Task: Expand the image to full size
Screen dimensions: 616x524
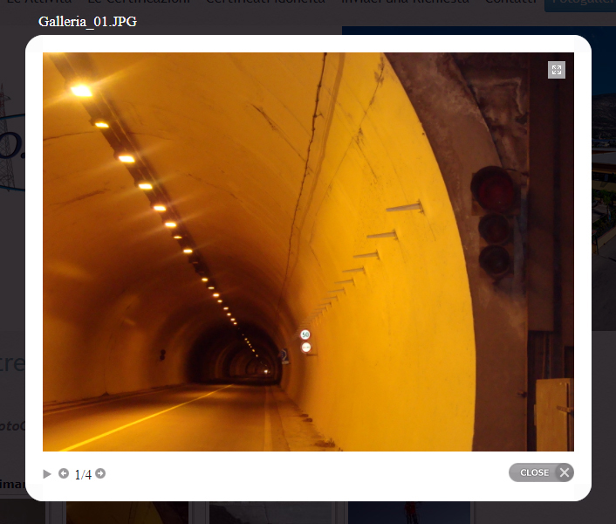Action: [x=557, y=70]
